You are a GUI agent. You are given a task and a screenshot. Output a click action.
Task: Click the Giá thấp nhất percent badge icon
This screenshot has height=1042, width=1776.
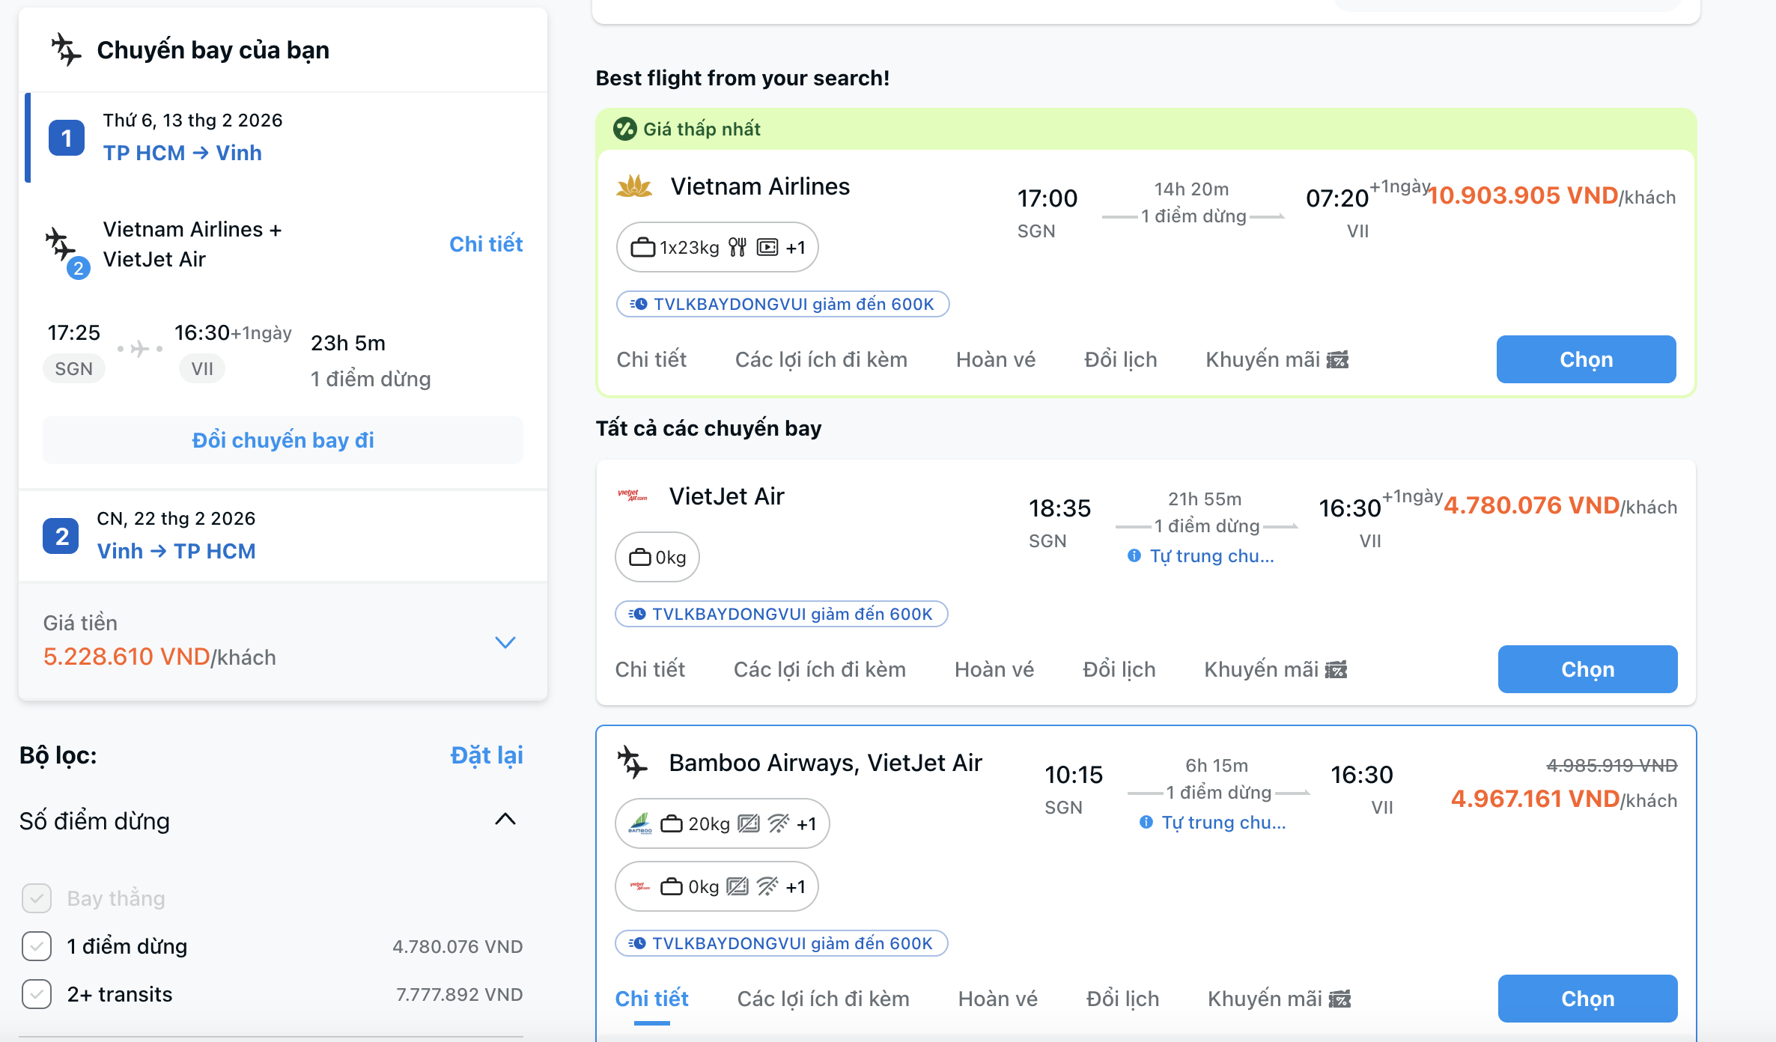(624, 129)
